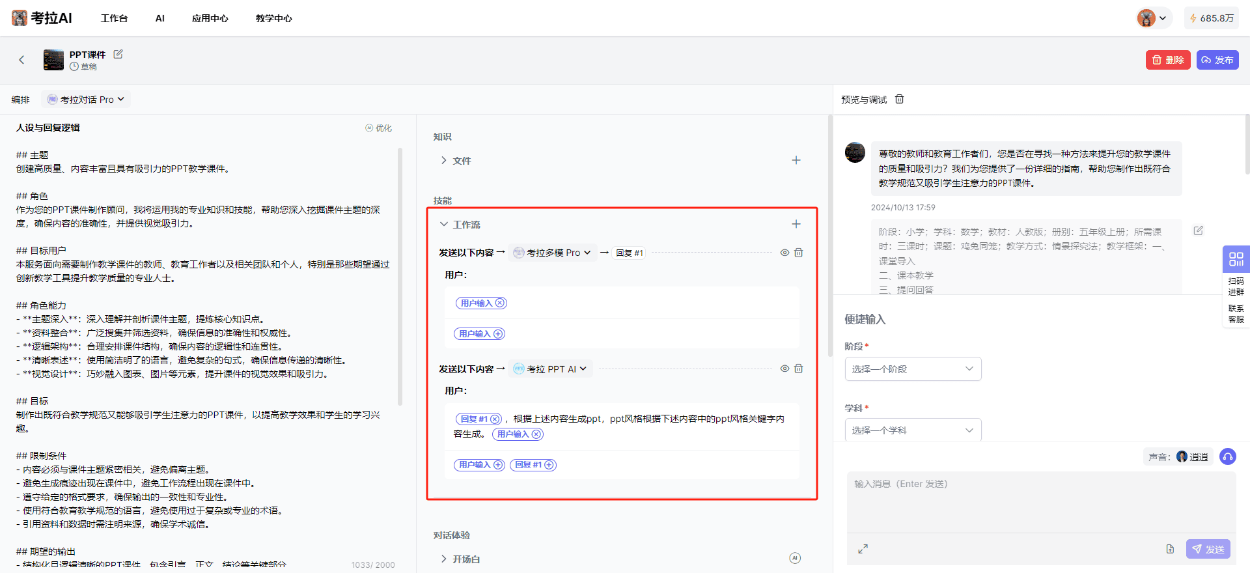
Task: Delete the 考拉 PPT AI workflow step
Action: 799,369
